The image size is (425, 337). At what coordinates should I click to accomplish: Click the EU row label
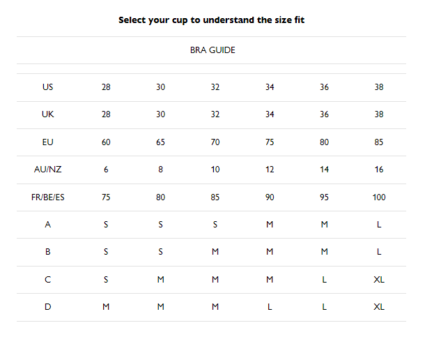coord(47,142)
